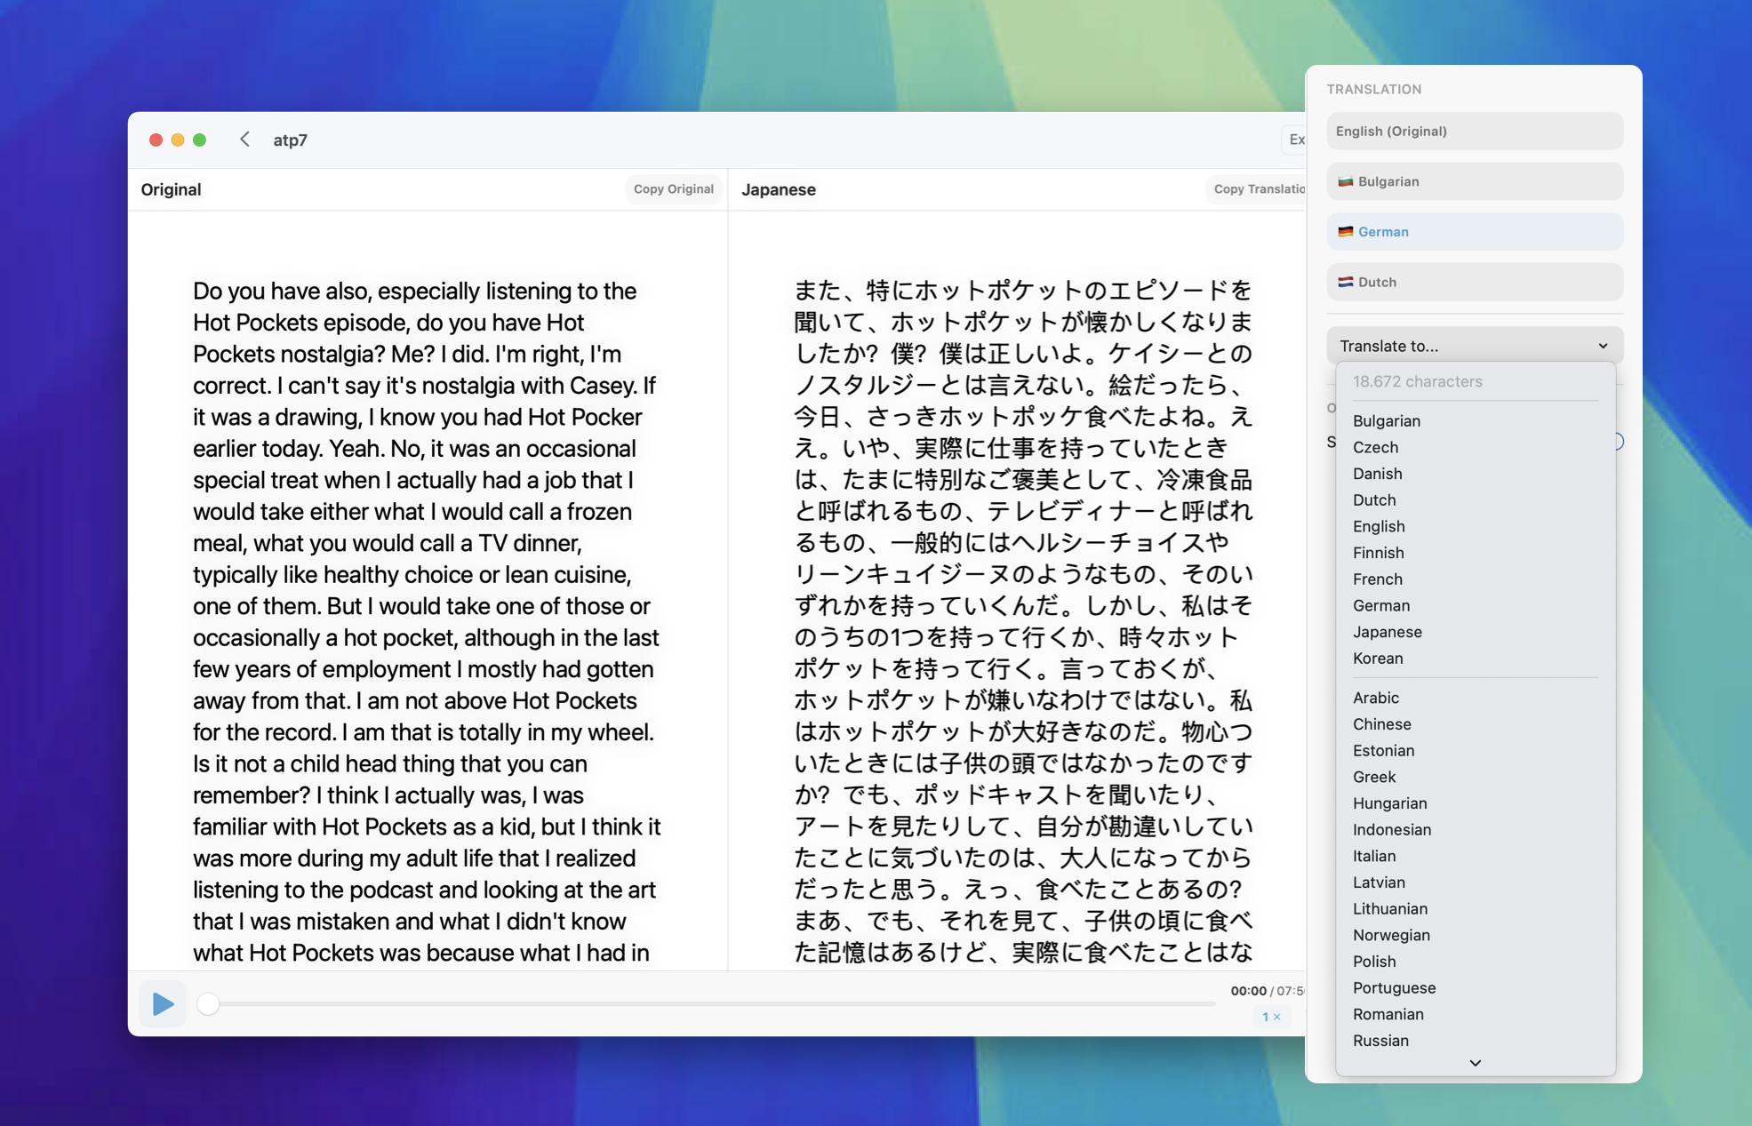Viewport: 1752px width, 1126px height.
Task: Click the German flag icon
Action: click(x=1345, y=232)
